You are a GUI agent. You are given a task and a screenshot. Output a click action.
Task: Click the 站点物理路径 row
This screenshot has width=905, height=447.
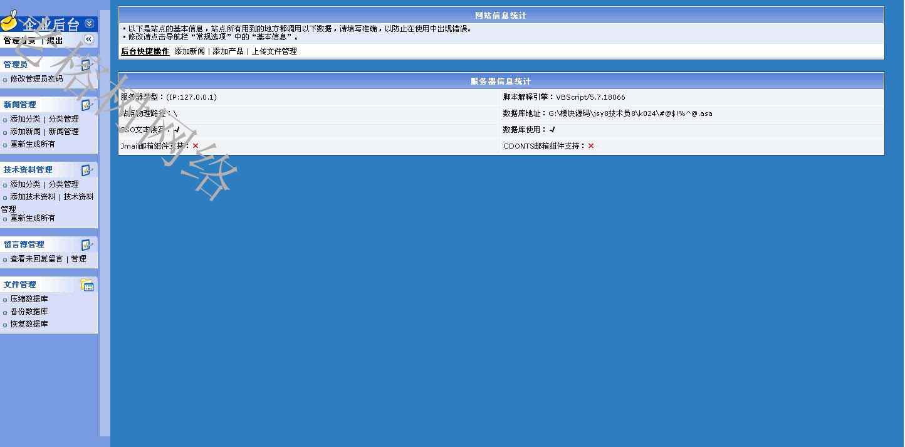click(x=310, y=113)
